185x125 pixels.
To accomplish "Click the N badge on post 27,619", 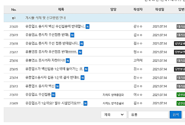I will (72, 35).
